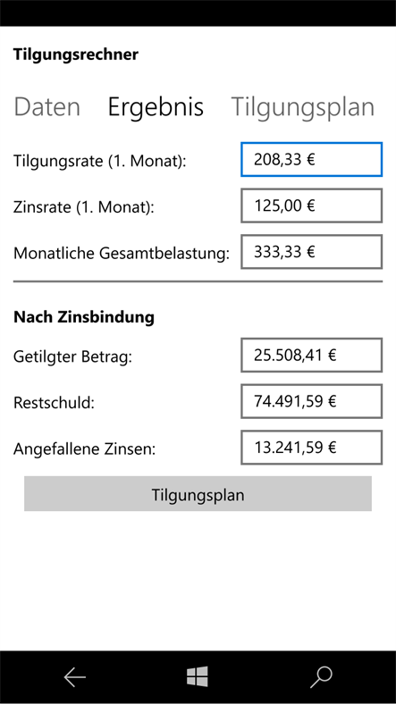
Task: Click the Restschuld field 74.491,59 €
Action: [312, 401]
